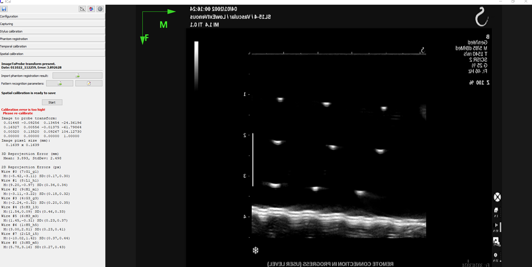The width and height of the screenshot is (532, 267).
Task: Open the Capturing toolbox section
Action: point(52,24)
